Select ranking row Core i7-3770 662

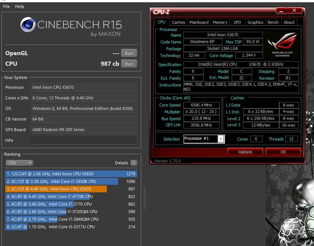tap(71, 204)
